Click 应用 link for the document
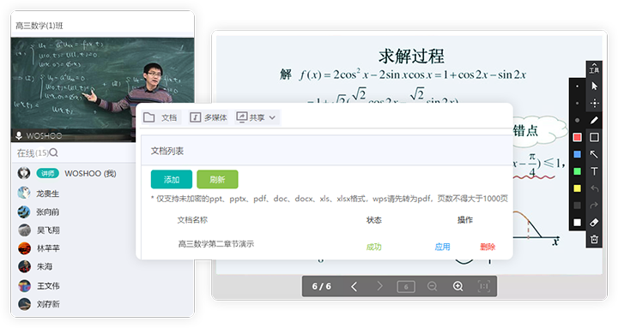This screenshot has width=618, height=328. tap(442, 247)
